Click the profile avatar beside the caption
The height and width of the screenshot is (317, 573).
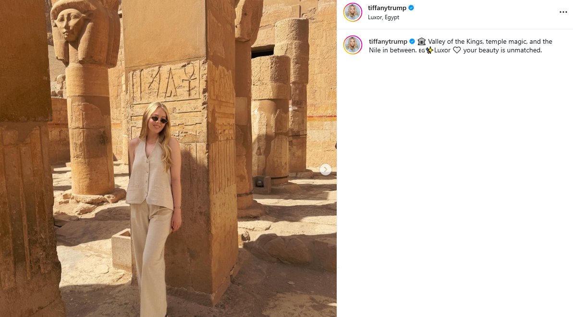[x=353, y=45]
